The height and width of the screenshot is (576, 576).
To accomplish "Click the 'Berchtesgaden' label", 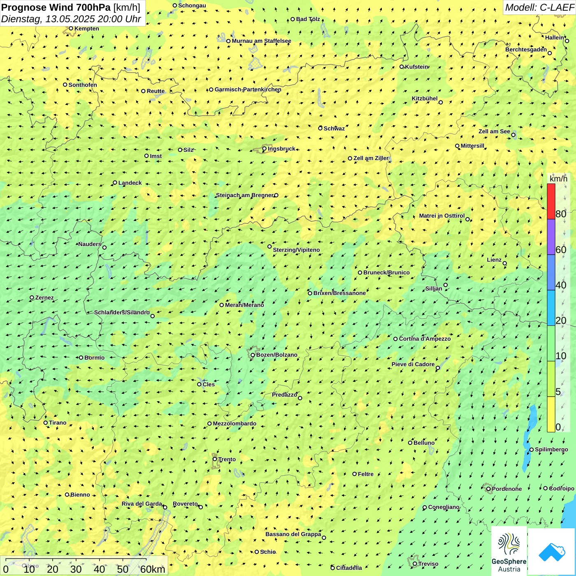I will point(526,50).
